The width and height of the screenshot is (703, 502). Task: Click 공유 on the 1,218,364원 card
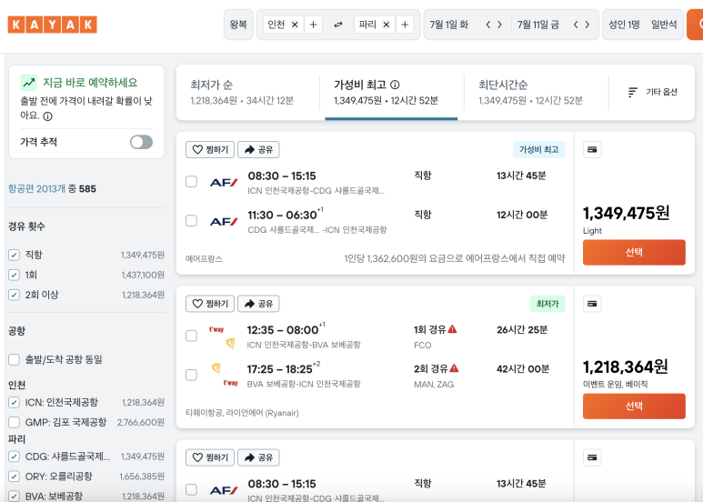[x=258, y=304]
